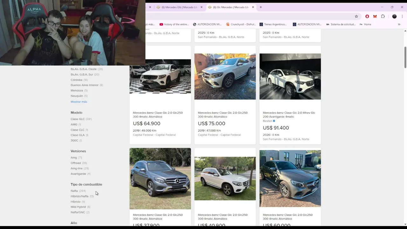Click the '2019 | 47.000 Km' detail
This screenshot has height=229, width=407.
(x=209, y=130)
